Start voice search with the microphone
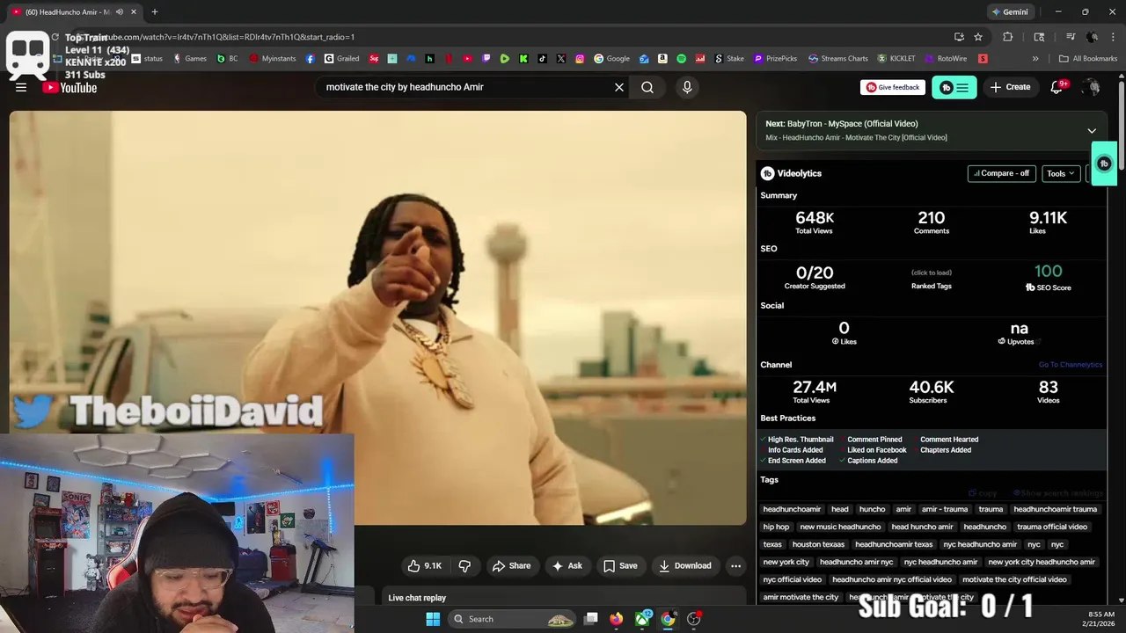The image size is (1126, 633). pos(687,87)
